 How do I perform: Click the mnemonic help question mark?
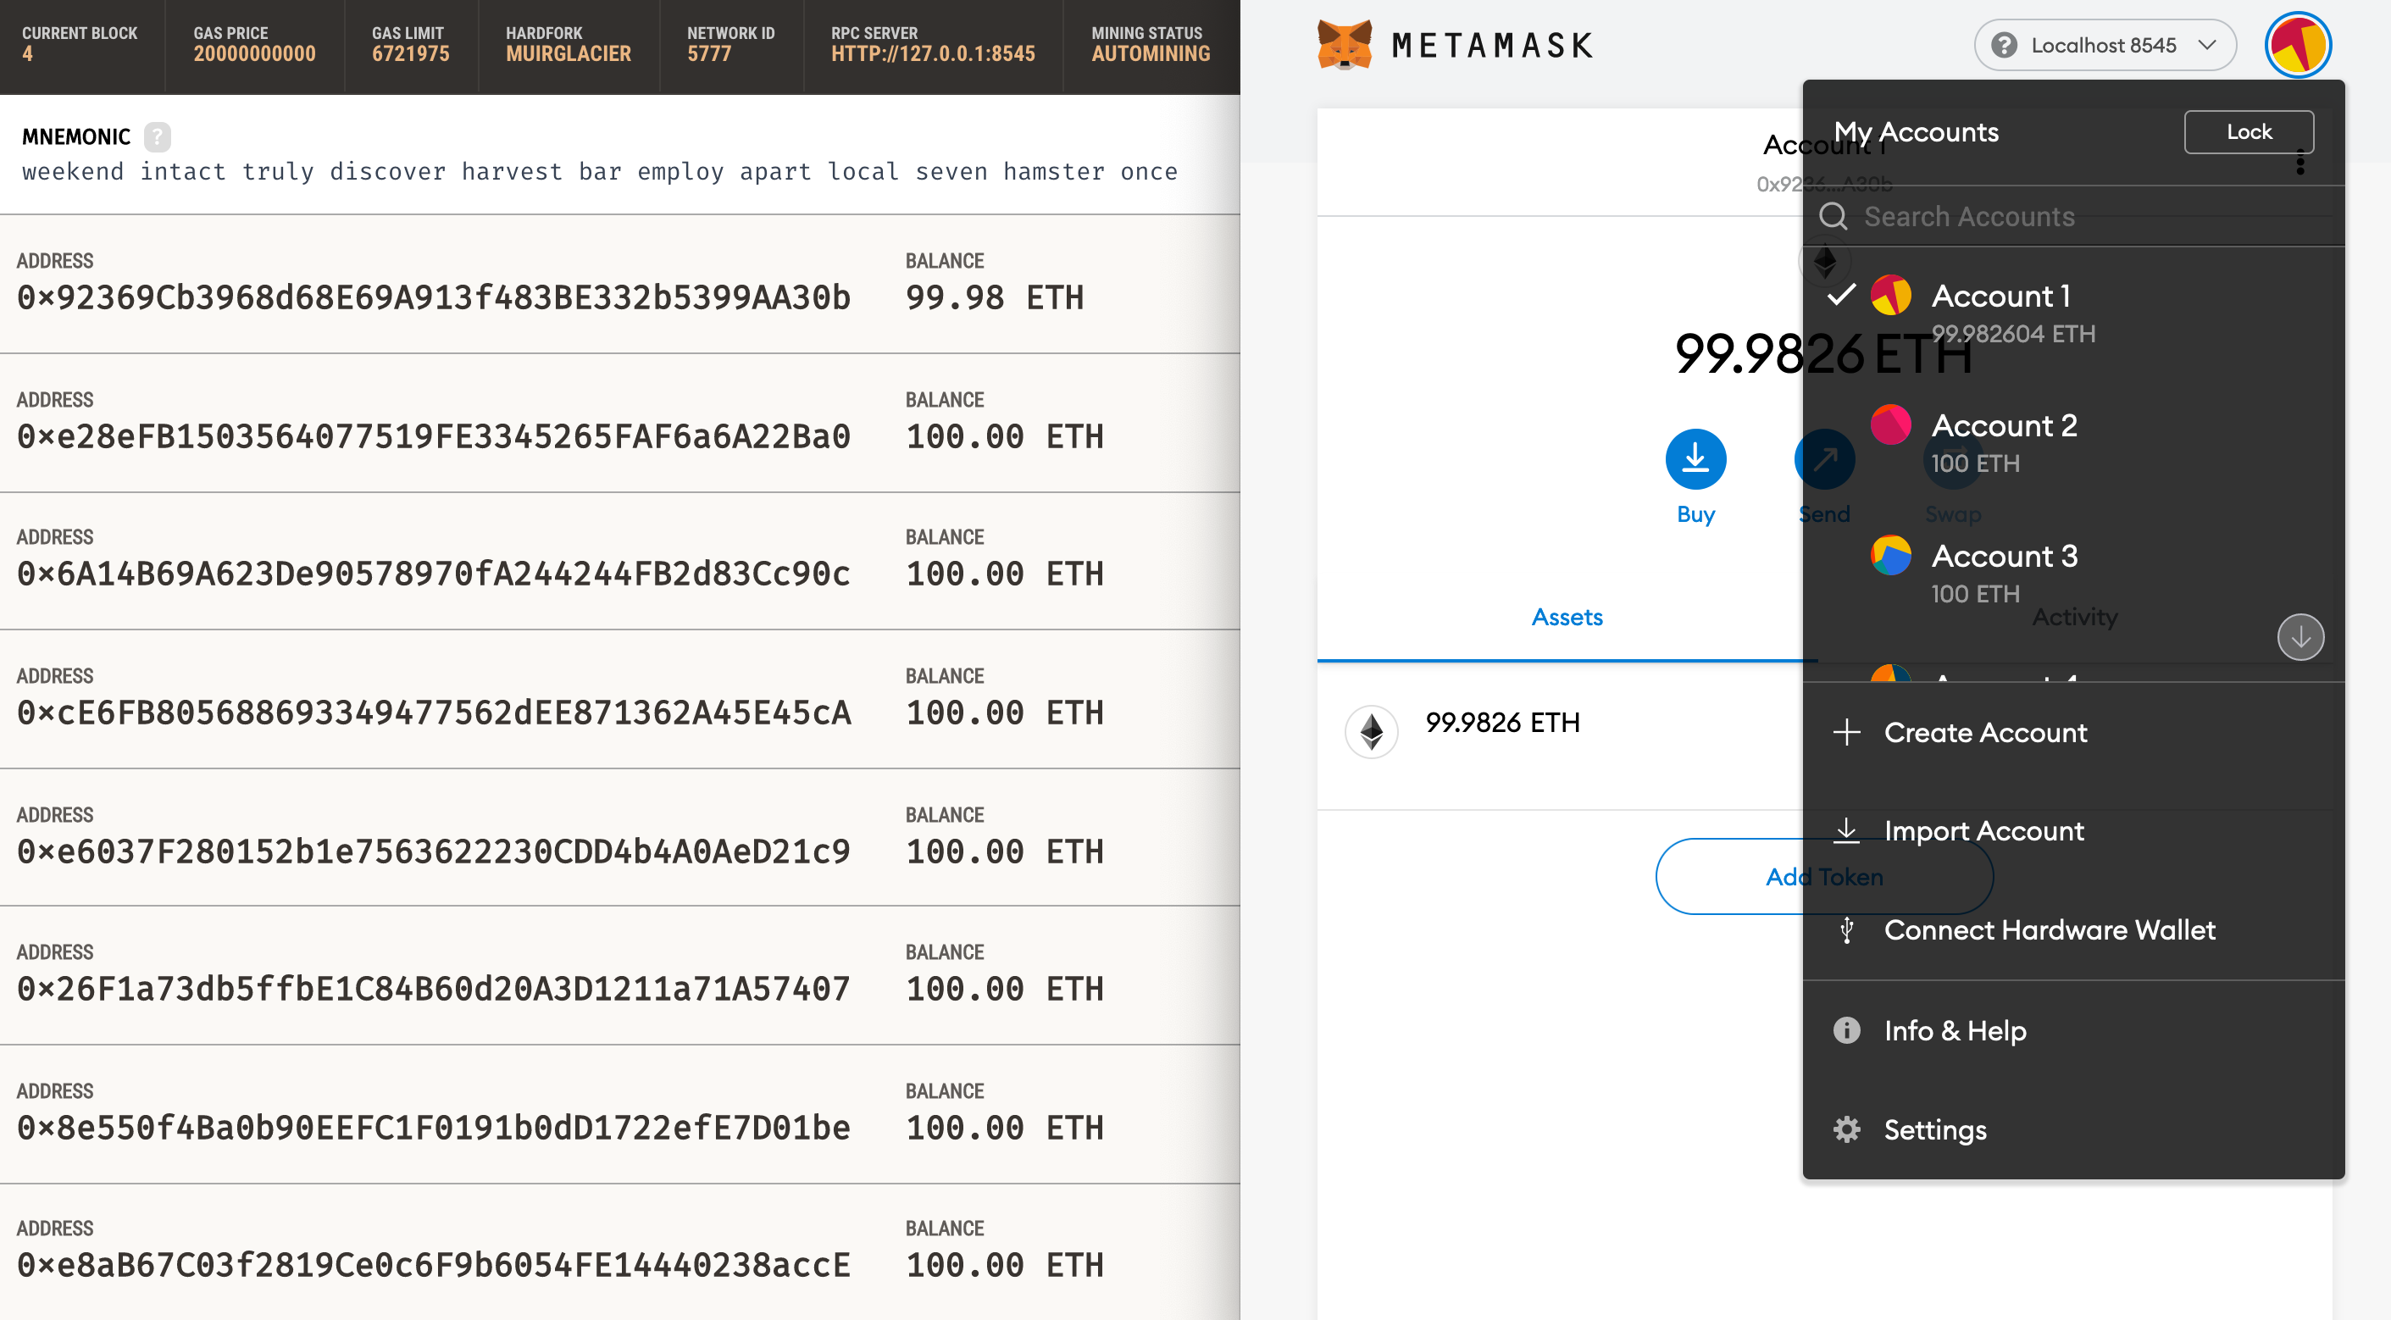[x=157, y=136]
